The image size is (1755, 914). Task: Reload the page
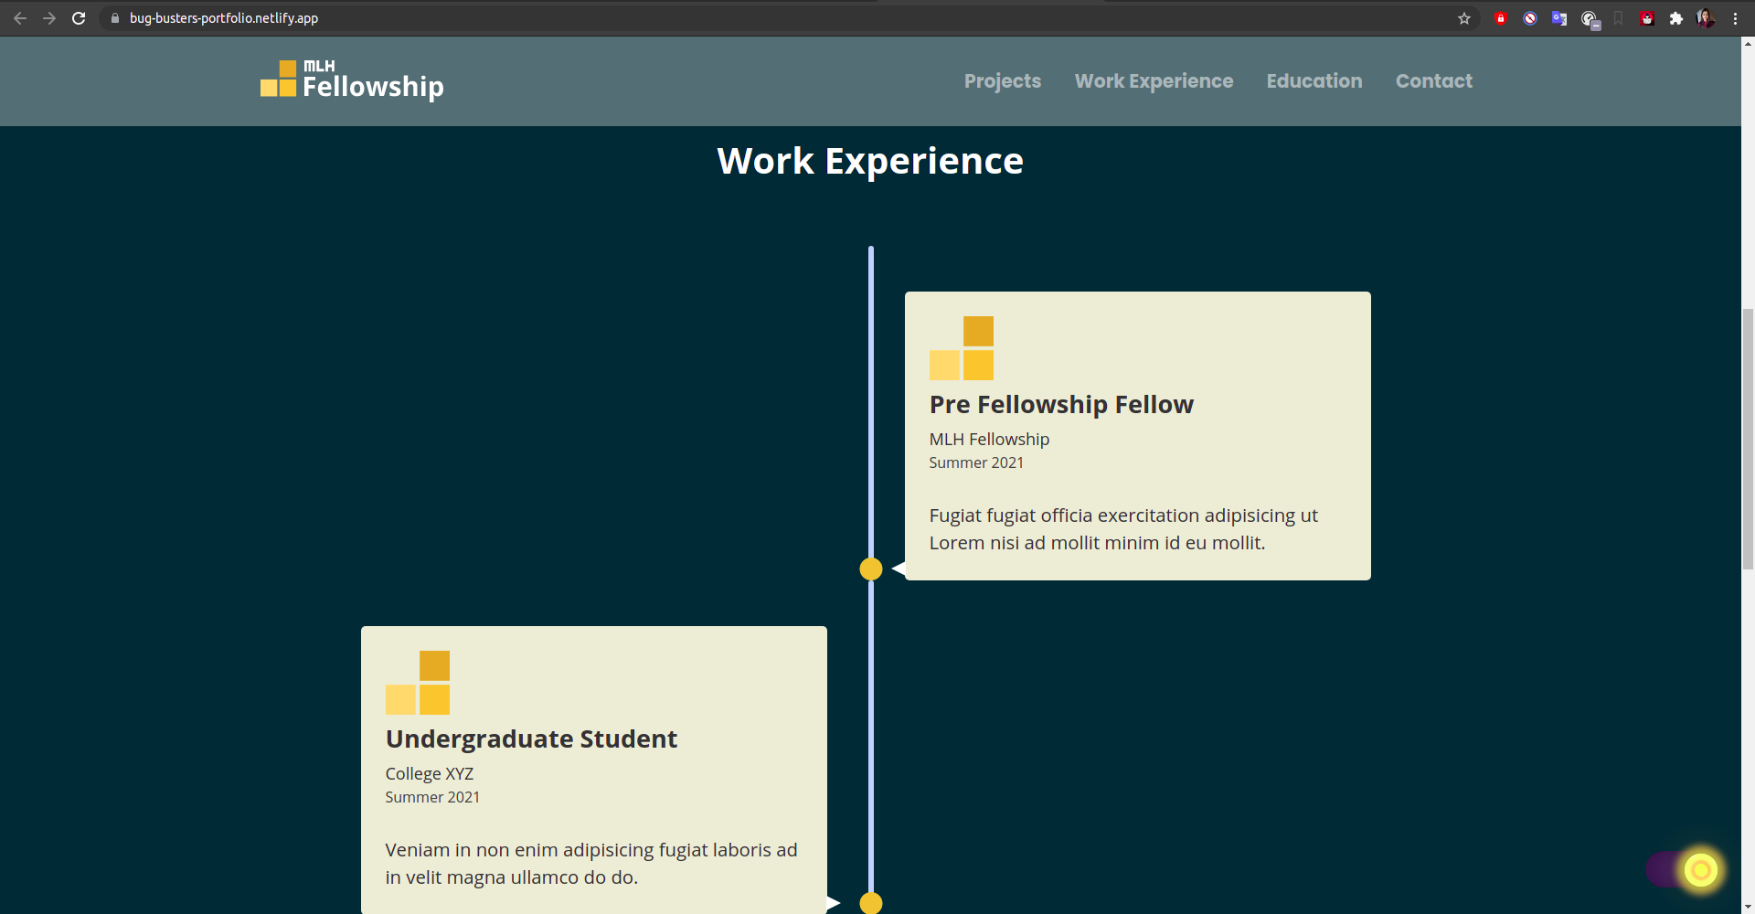pos(79,18)
